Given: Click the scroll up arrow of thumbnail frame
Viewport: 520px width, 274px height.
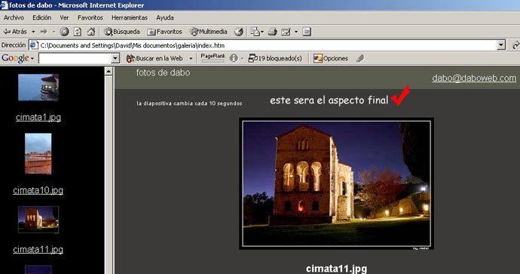Looking at the screenshot, I should click(109, 71).
